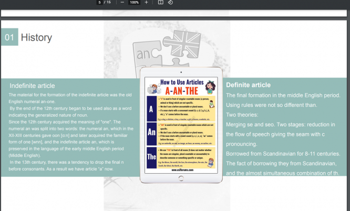Click the 'In the 13th century' sentence
350x211 pixels.
click(x=66, y=165)
